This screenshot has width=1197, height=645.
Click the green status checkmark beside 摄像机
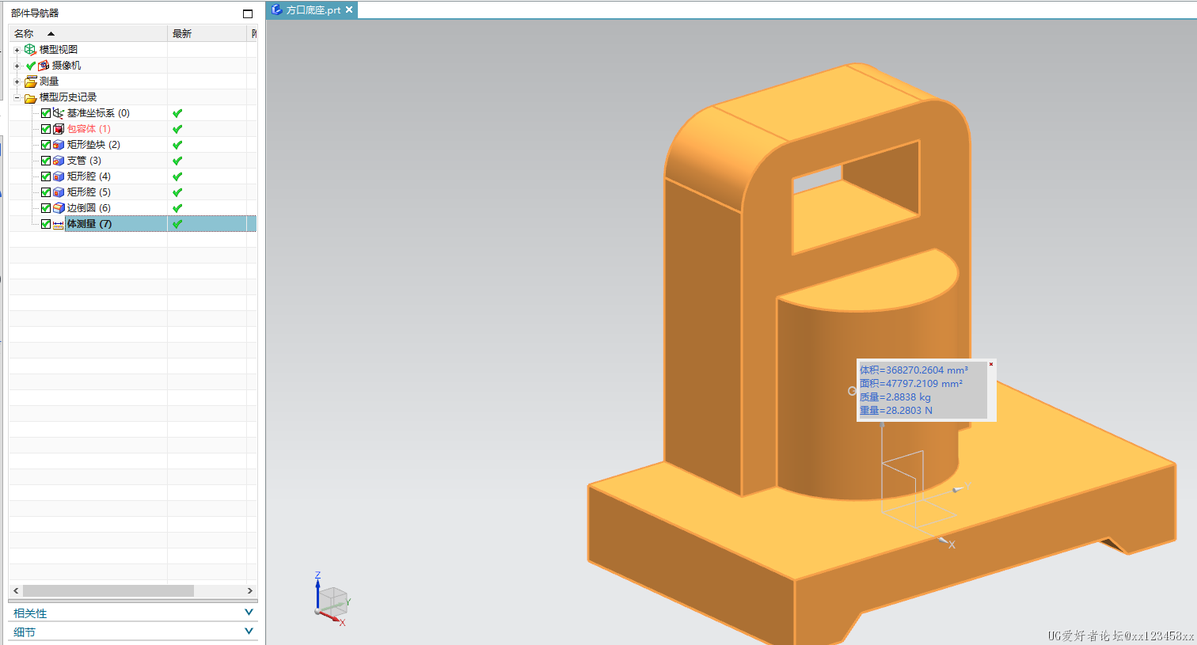pos(31,66)
